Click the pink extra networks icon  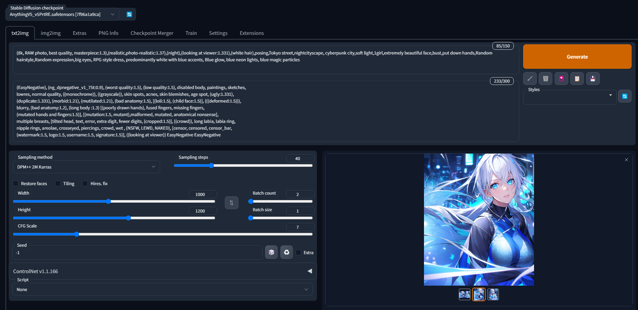click(x=561, y=79)
